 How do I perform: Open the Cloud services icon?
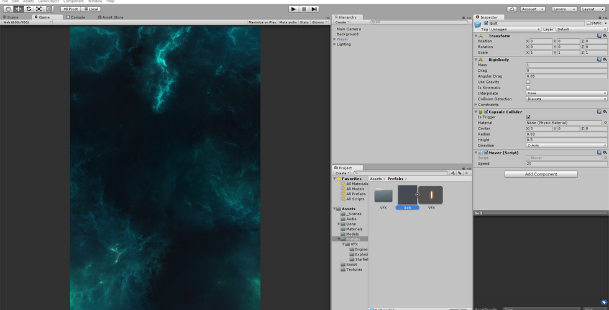click(511, 9)
